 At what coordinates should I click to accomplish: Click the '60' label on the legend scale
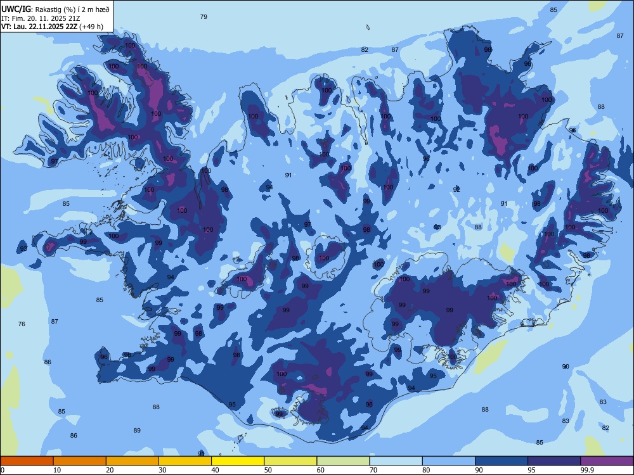coord(321,470)
